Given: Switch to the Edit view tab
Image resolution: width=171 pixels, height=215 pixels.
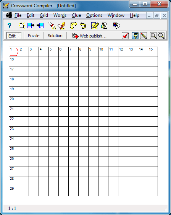Looking at the screenshot, I should click(14, 36).
